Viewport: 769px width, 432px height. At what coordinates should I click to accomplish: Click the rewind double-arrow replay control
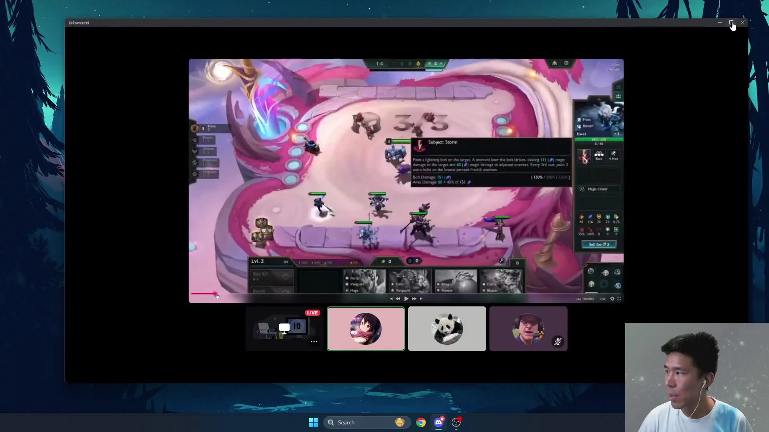click(398, 298)
